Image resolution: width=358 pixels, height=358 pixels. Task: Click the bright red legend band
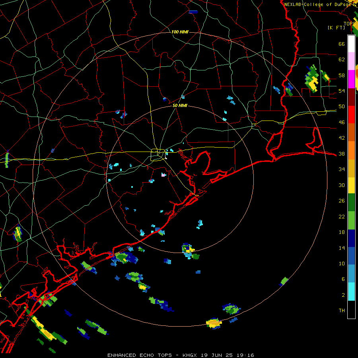tap(351, 115)
